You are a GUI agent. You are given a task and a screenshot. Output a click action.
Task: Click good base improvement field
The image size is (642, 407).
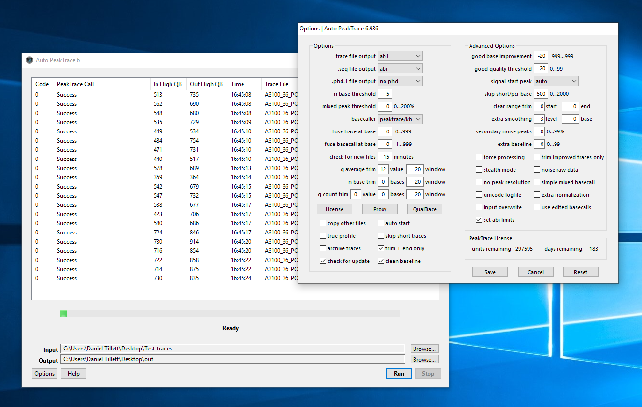(541, 56)
